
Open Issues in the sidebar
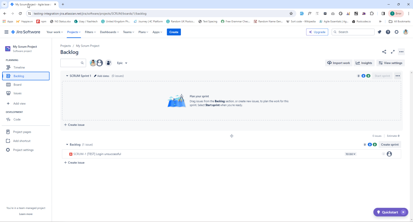(17, 93)
